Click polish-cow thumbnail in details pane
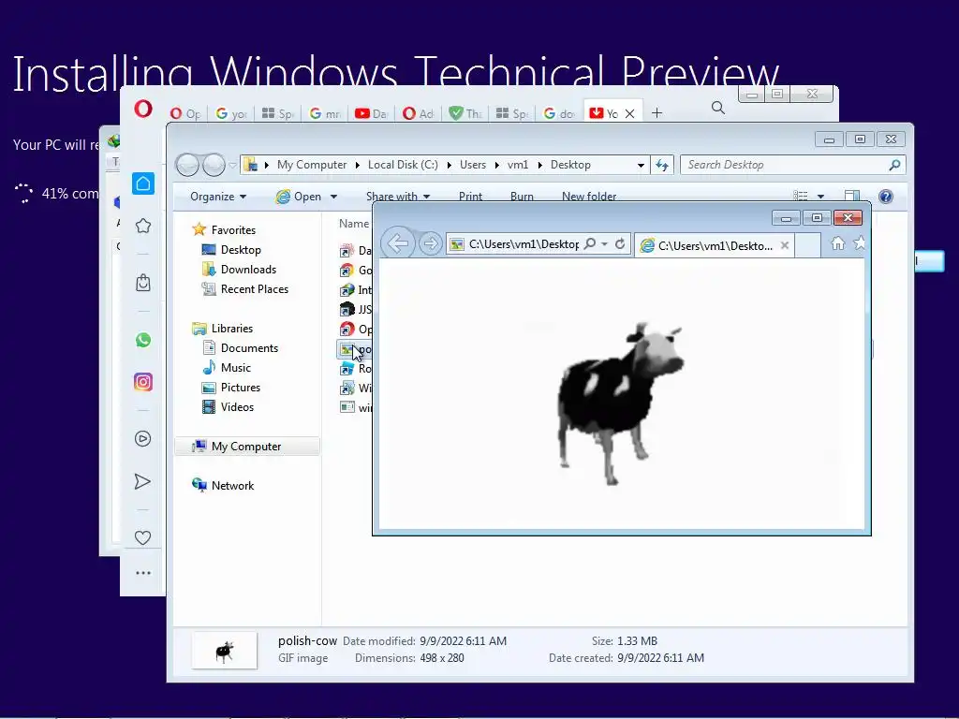 [x=225, y=651]
